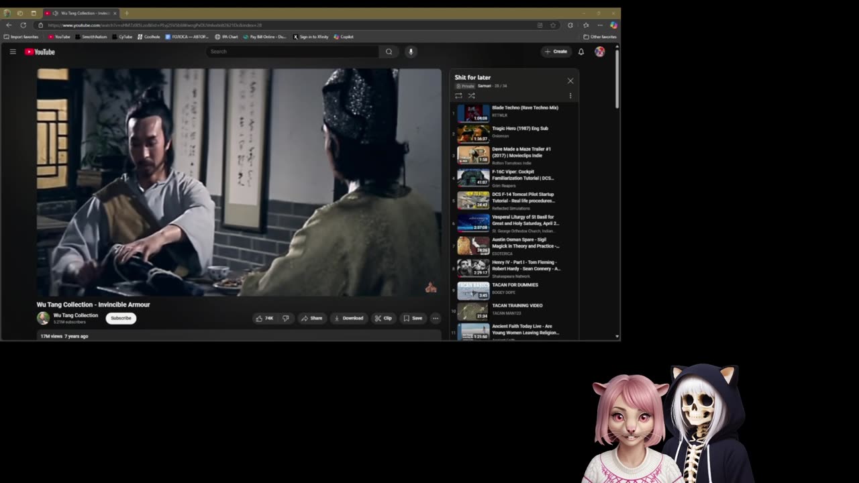Open playlist three-dot options menu

click(x=570, y=96)
